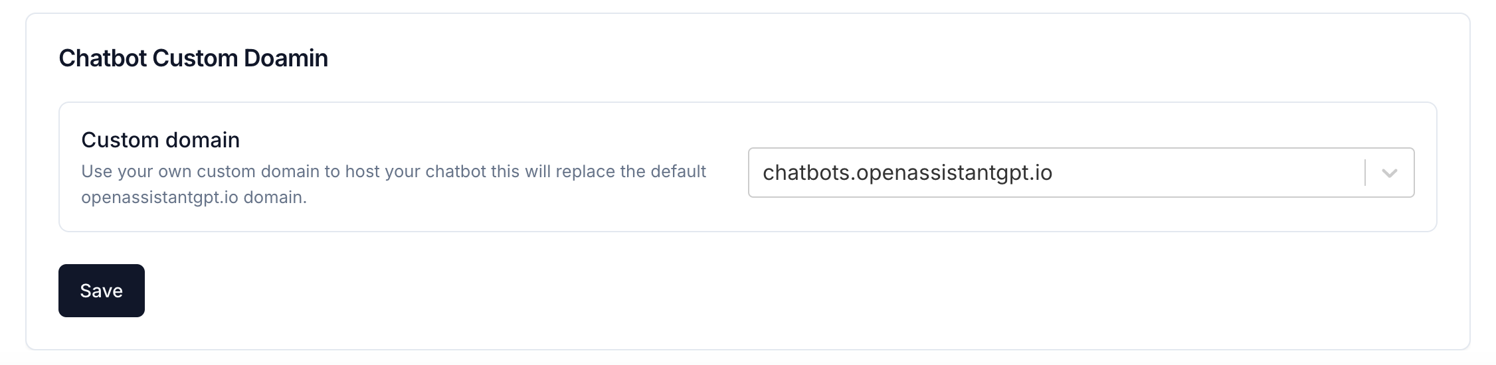Screen dimensions: 1496x365
Task: Click the selected value text chatbots.openassistantgpt.io
Action: (x=907, y=173)
